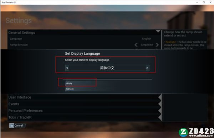The height and width of the screenshot is (138, 214).
Task: Open the language selector showing 简体中文
Action: 107,68
